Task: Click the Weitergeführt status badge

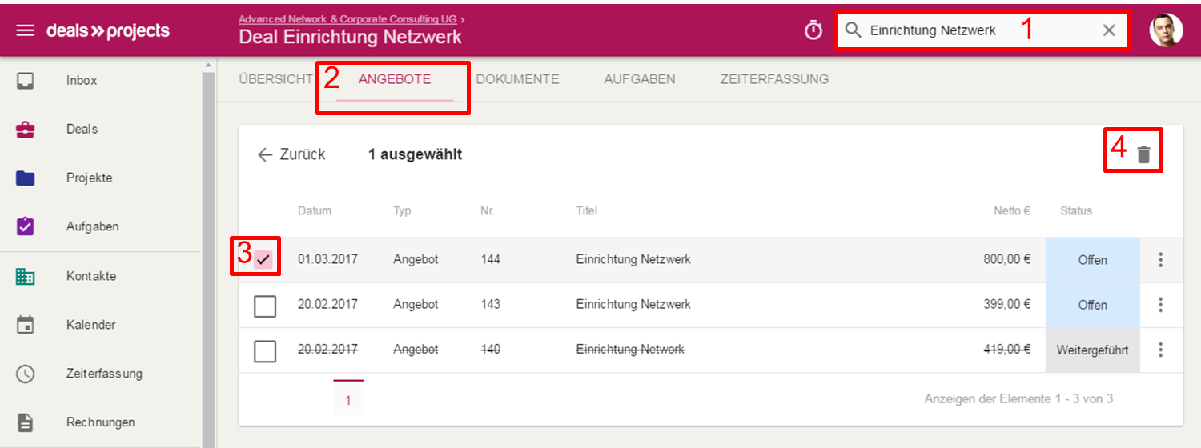Action: (x=1092, y=350)
